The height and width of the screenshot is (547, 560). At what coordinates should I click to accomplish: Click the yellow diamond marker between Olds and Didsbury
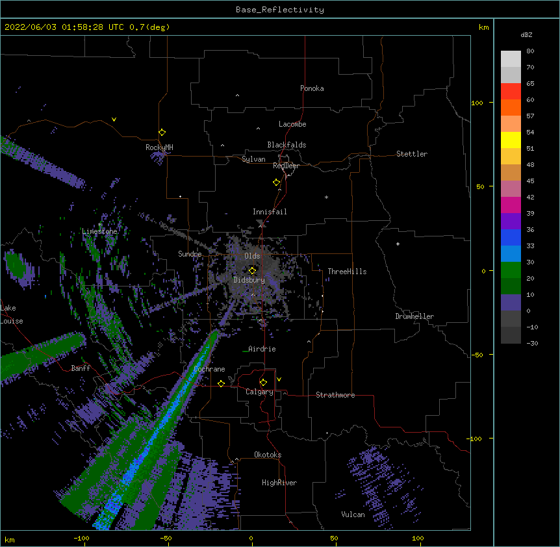(x=252, y=271)
